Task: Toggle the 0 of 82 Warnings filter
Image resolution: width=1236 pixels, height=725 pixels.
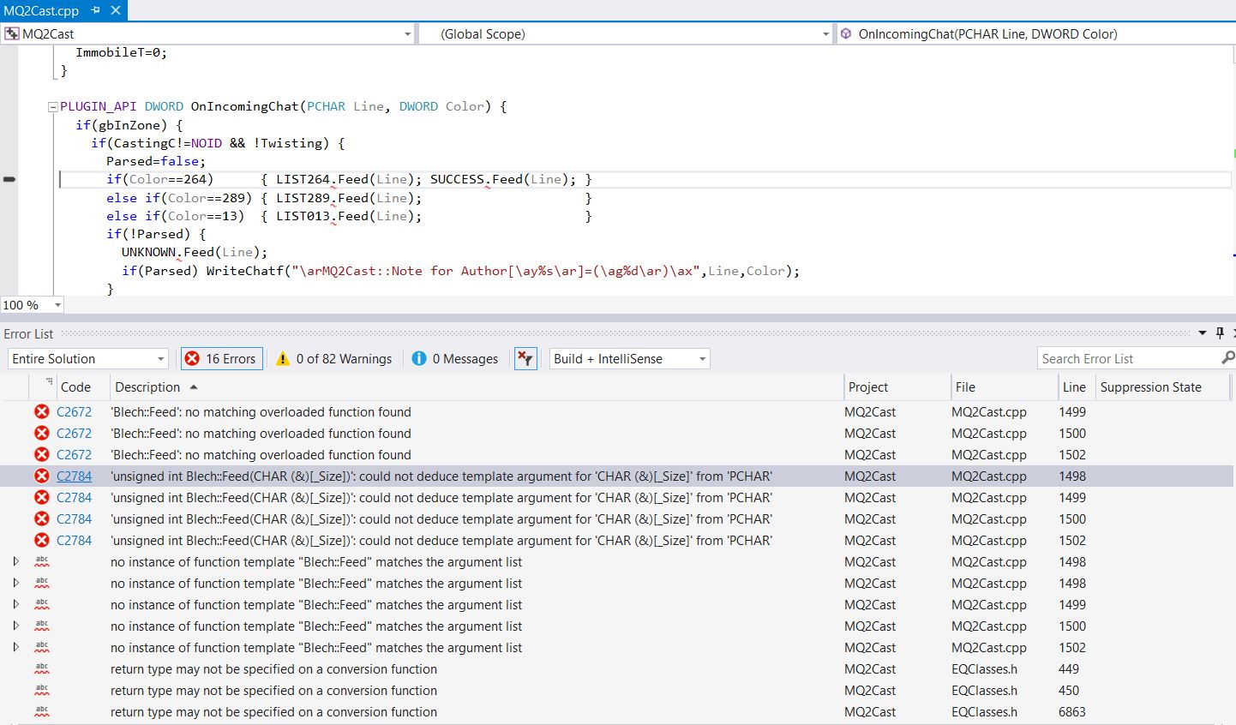Action: click(334, 359)
